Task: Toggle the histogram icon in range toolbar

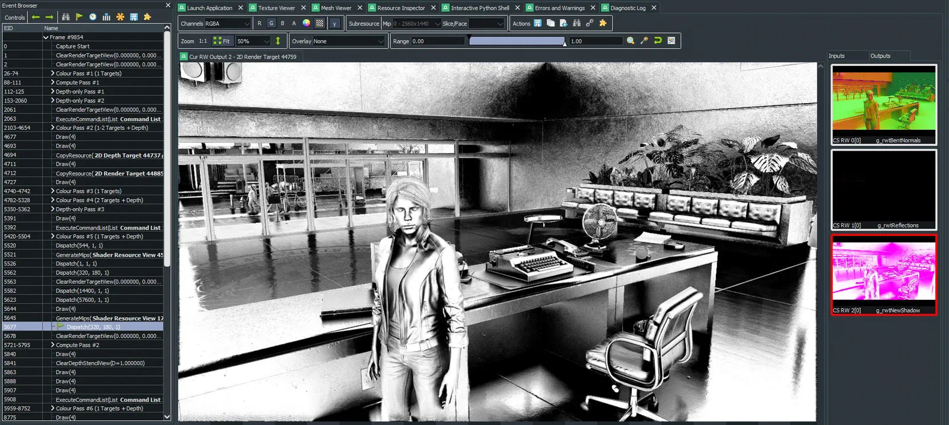Action: coord(671,41)
